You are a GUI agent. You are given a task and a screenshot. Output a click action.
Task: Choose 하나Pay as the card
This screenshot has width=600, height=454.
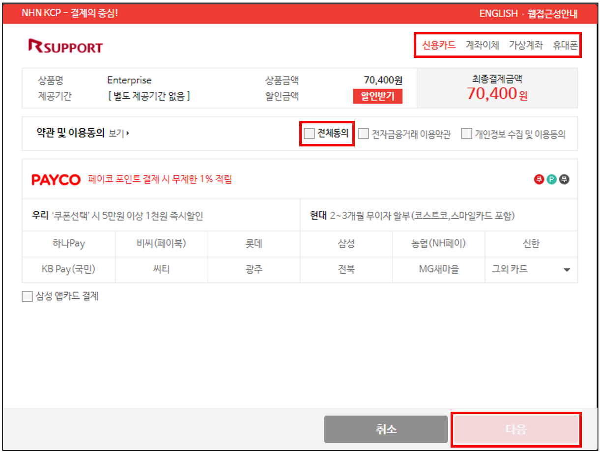click(x=69, y=244)
